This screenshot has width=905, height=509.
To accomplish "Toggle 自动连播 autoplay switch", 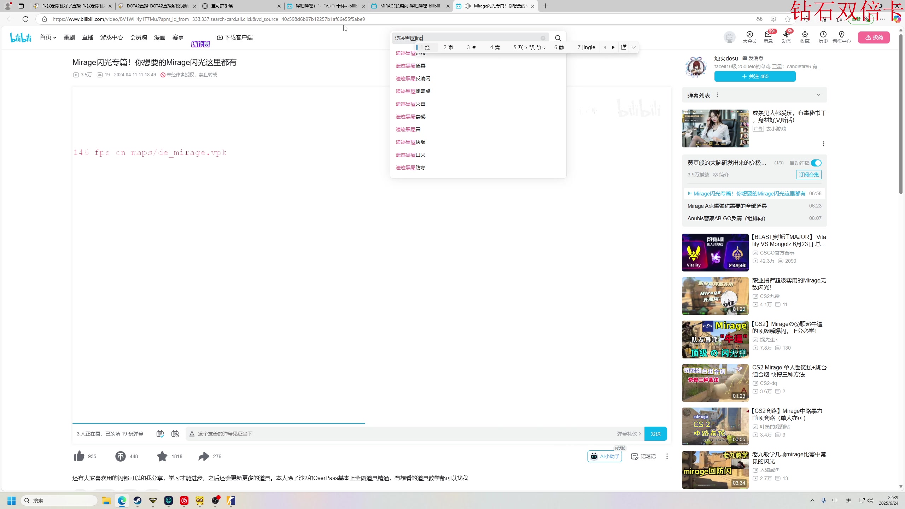I will pyautogui.click(x=816, y=163).
